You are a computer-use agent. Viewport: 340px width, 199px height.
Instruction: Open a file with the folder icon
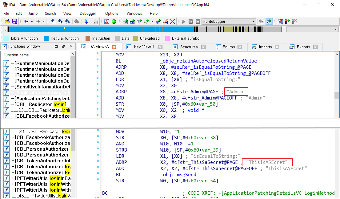click(7, 22)
